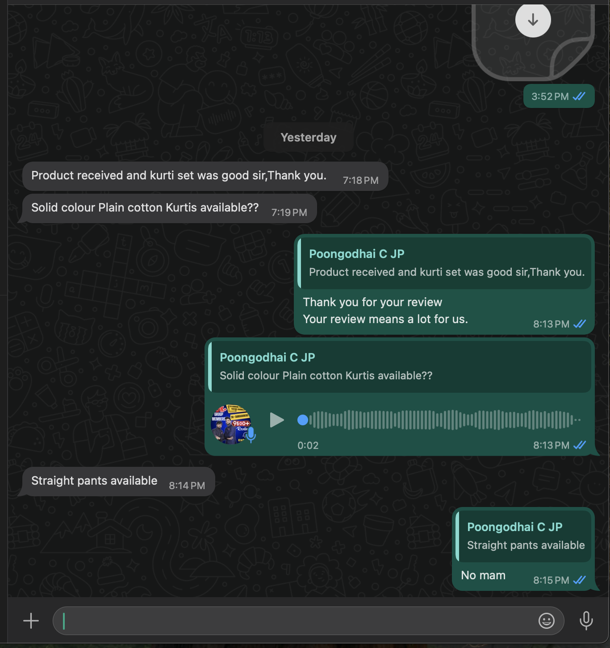Screen dimensions: 610x648
Task: Click voice message sender profile picture
Action: point(231,424)
